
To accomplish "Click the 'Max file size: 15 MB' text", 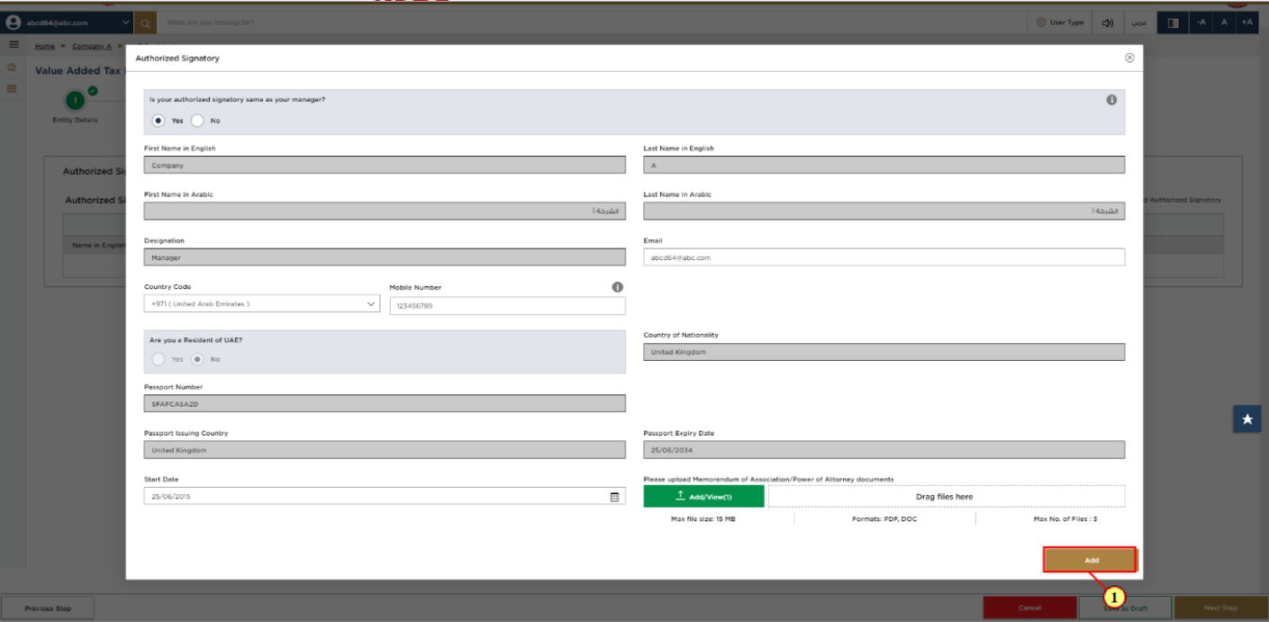I will pyautogui.click(x=702, y=519).
